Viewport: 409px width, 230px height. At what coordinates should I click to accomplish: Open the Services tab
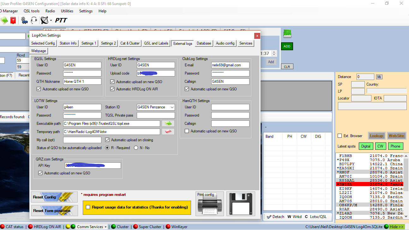tap(246, 43)
